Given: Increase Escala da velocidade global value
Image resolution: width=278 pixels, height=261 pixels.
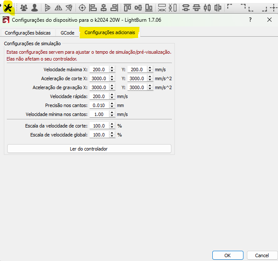Looking at the screenshot, I should 112,133.
